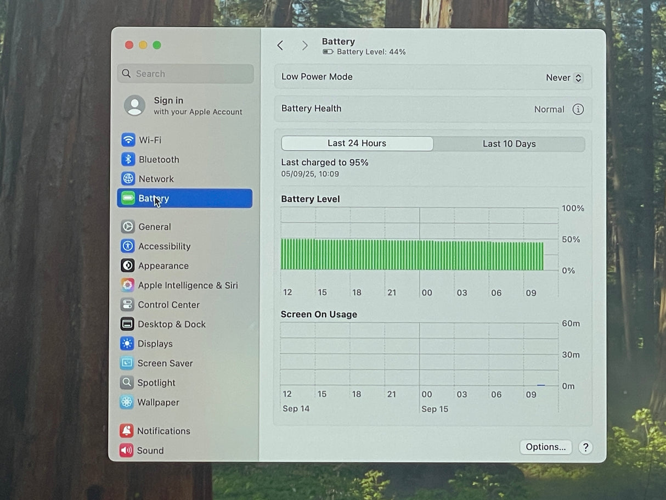Screen dimensions: 666x500
Task: Select the Control Center settings icon
Action: (x=128, y=304)
